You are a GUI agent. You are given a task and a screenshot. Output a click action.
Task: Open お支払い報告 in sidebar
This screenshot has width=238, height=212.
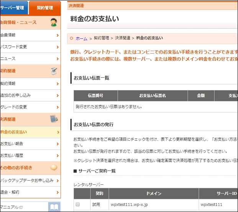[x=30, y=144]
